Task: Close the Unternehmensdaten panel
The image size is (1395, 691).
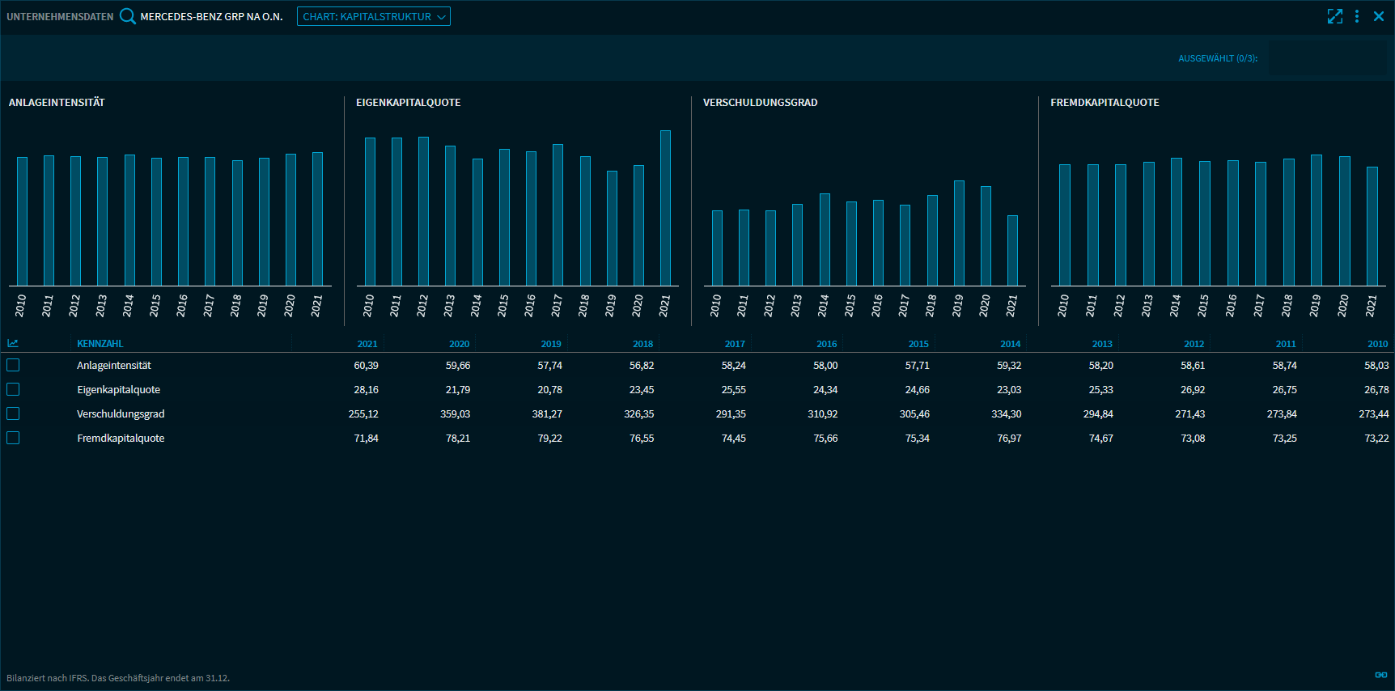Action: [1379, 16]
